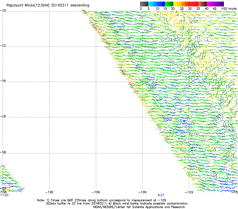Select the orange 25-30 knots legend segment
This screenshot has height=209, width=238.
pos(186,4)
